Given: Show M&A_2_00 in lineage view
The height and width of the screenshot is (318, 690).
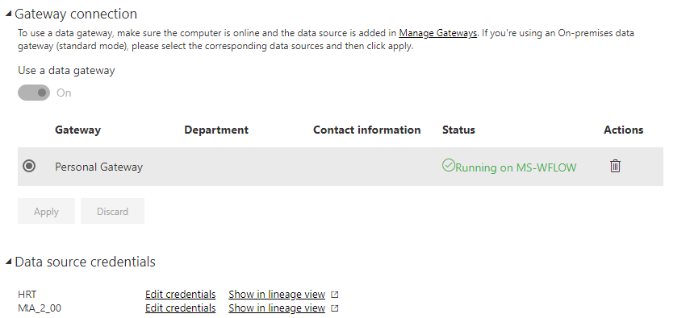Looking at the screenshot, I should (277, 308).
